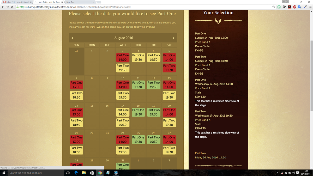This screenshot has width=313, height=176.
Task: Select Part Two 18:30 on Sunday 21 August
Action: (x=76, y=150)
